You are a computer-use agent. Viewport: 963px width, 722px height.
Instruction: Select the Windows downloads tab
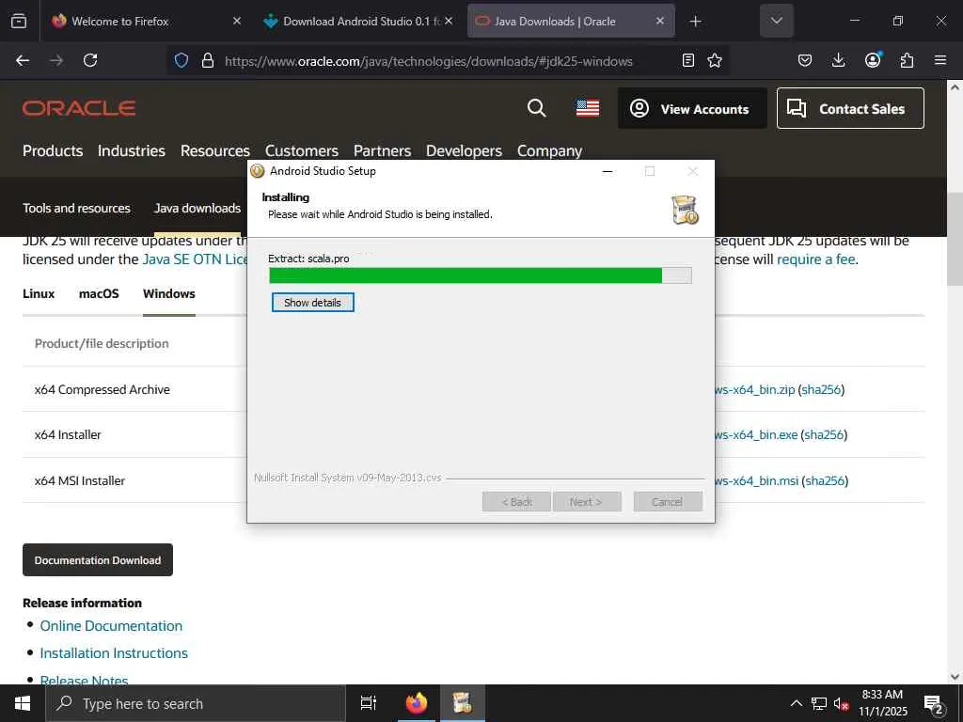[x=169, y=293]
